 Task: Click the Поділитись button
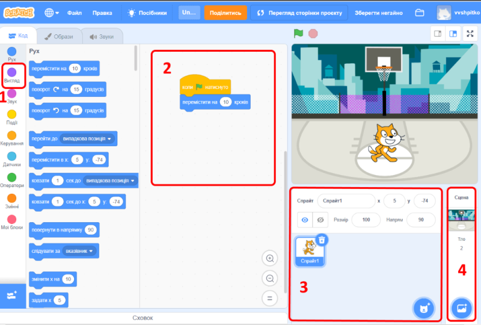[225, 13]
